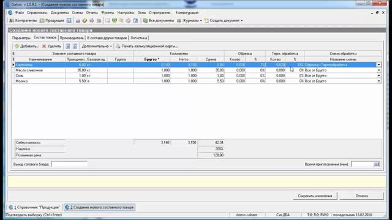
Task: Click the Отмена button
Action: point(361,196)
